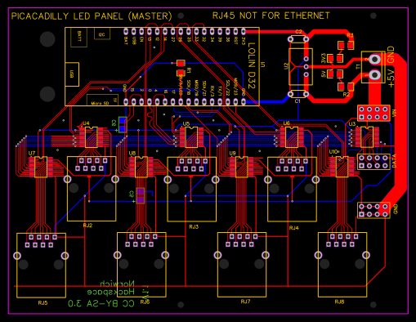The height and width of the screenshot is (322, 416).
Task: Select the U5 chip
Action: [x=191, y=137]
